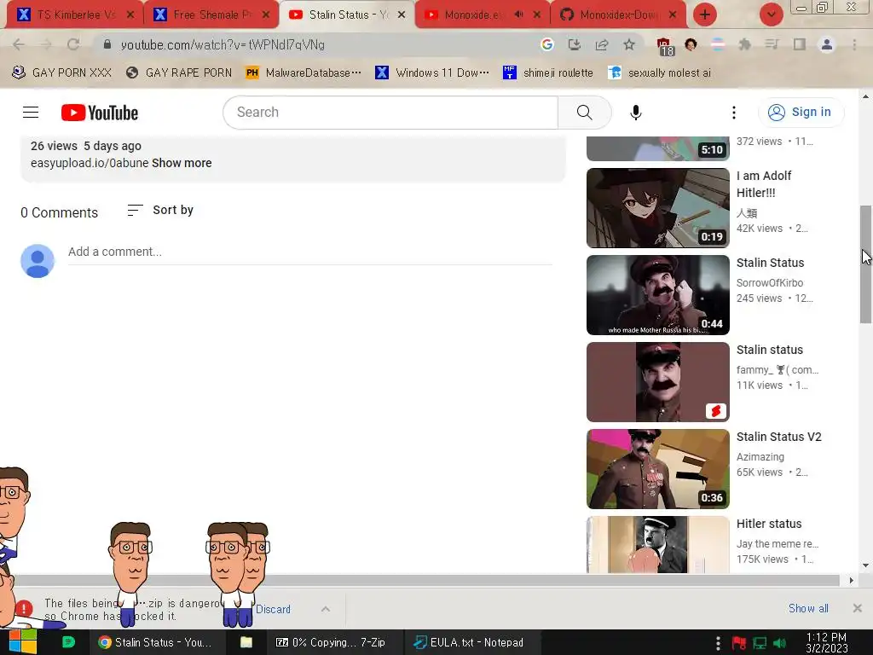
Task: Open the Chrome profile avatar icon
Action: [827, 44]
